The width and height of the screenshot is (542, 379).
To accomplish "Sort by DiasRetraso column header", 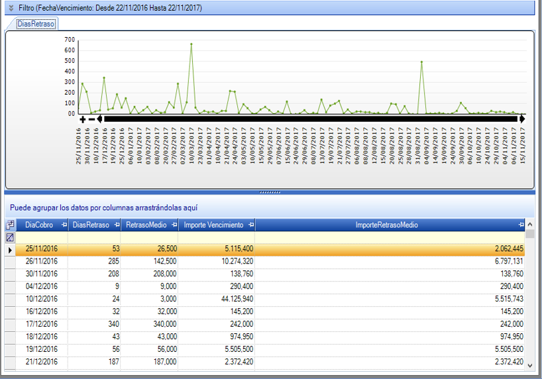I will point(91,225).
